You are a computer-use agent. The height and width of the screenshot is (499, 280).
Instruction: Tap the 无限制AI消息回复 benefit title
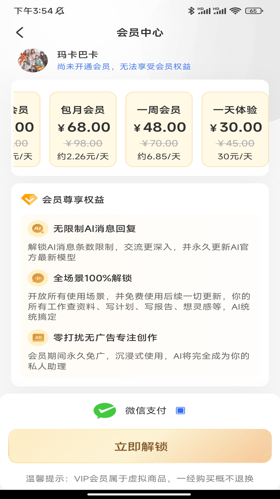coord(95,229)
